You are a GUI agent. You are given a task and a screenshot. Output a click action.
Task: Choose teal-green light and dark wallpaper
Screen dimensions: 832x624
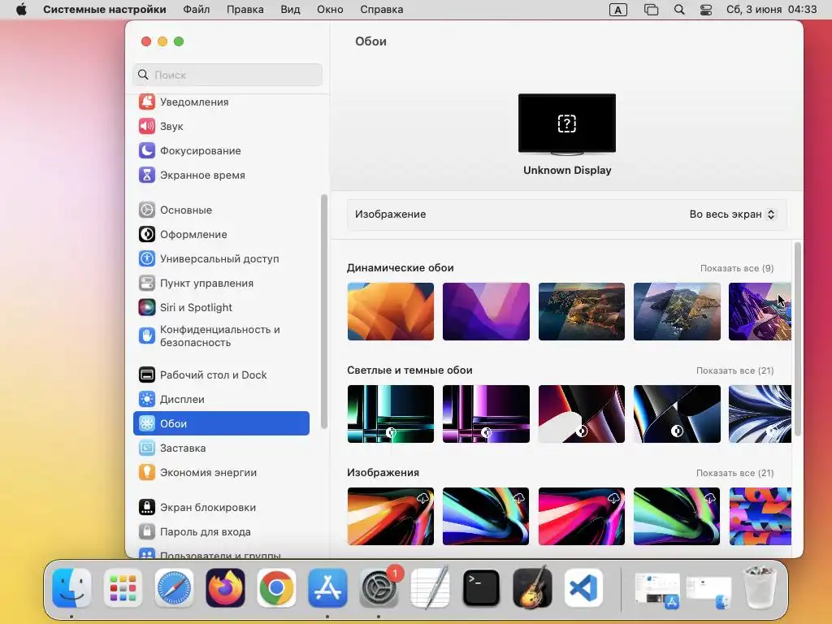[391, 414]
